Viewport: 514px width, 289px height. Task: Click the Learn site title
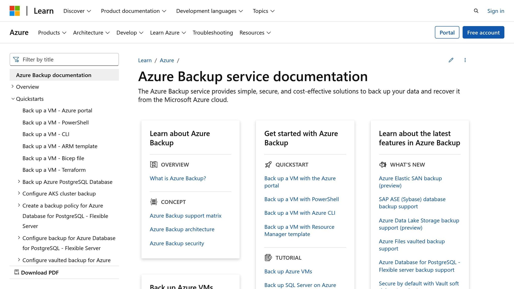(x=44, y=11)
